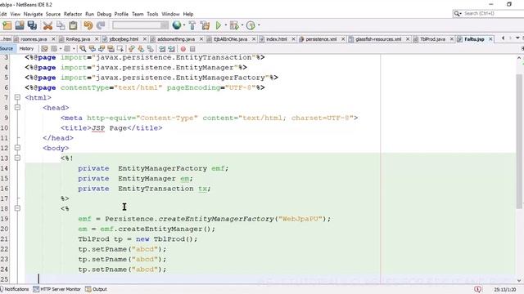Image resolution: width=524 pixels, height=294 pixels.
Task: Click the Stop Macro Recording icon
Action: [192, 49]
